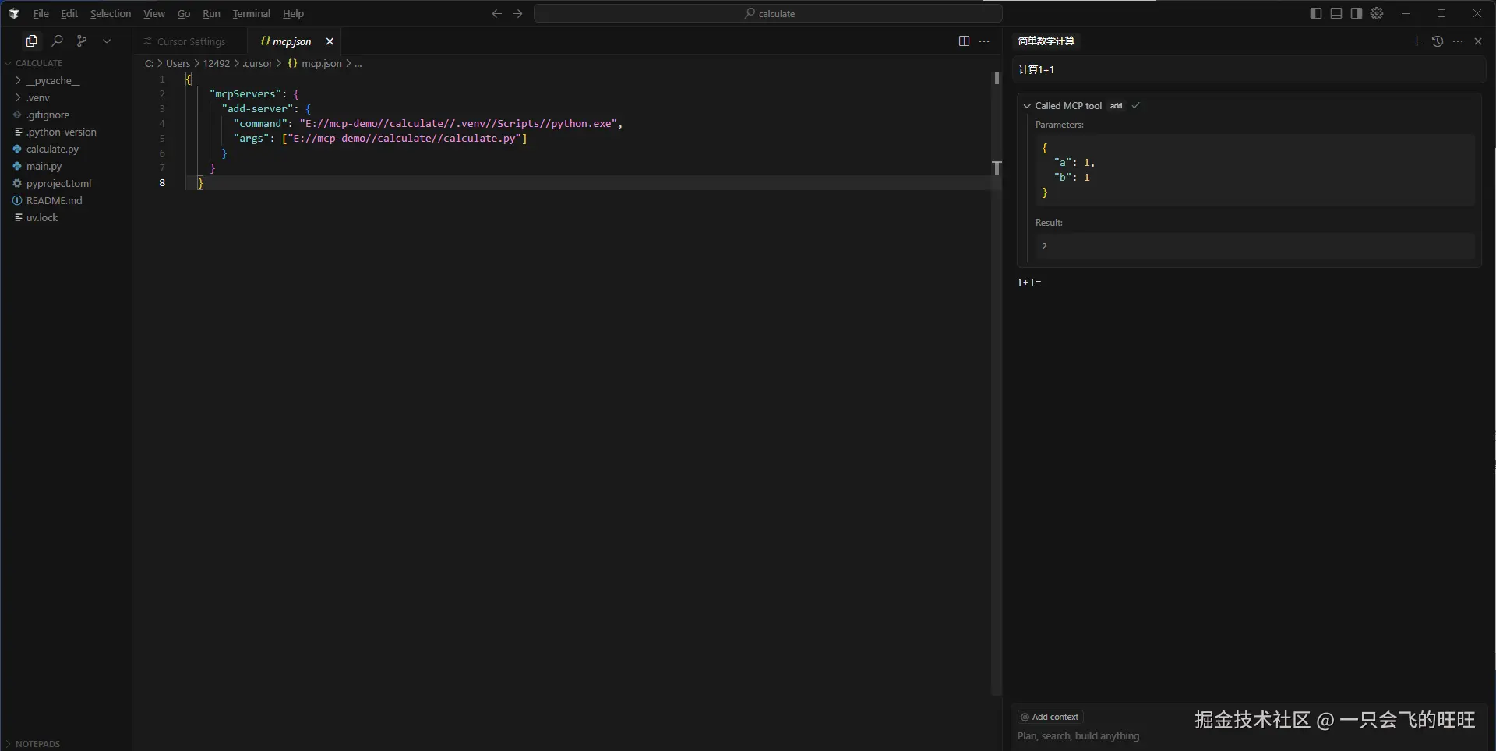Click the MCP tool success checkmark
1496x751 pixels.
click(1136, 106)
